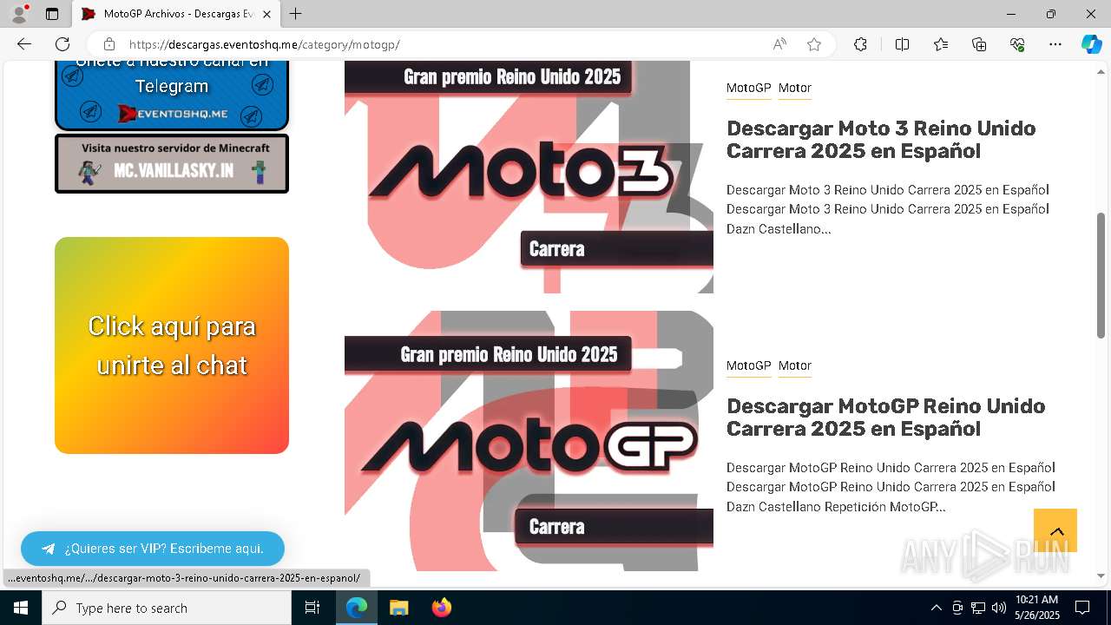Click the scroll-to-top arrow button

click(1055, 530)
